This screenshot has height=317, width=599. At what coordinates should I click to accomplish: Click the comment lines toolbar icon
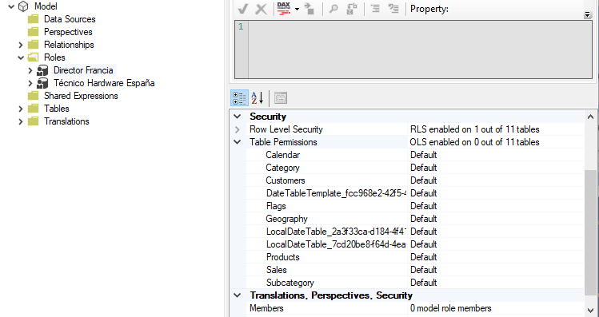click(x=376, y=9)
